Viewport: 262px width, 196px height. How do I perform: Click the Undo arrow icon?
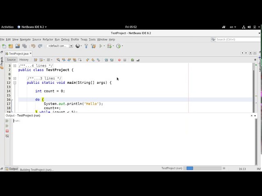33,46
